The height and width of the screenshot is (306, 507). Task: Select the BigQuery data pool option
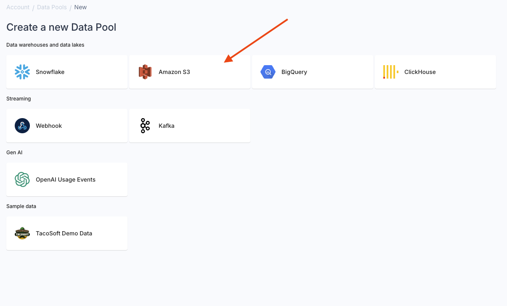point(312,72)
